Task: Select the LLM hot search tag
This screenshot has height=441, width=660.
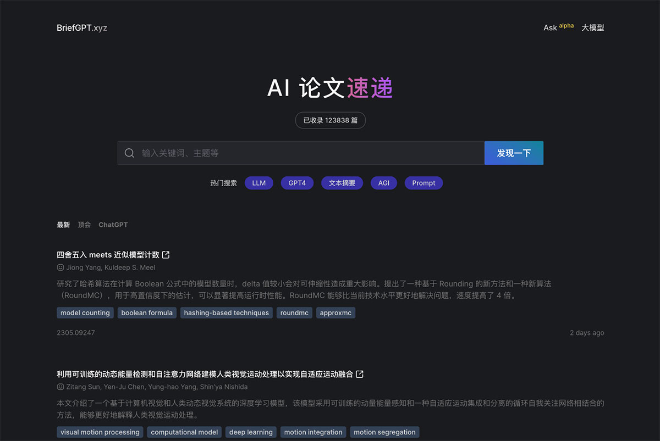Action: (258, 182)
